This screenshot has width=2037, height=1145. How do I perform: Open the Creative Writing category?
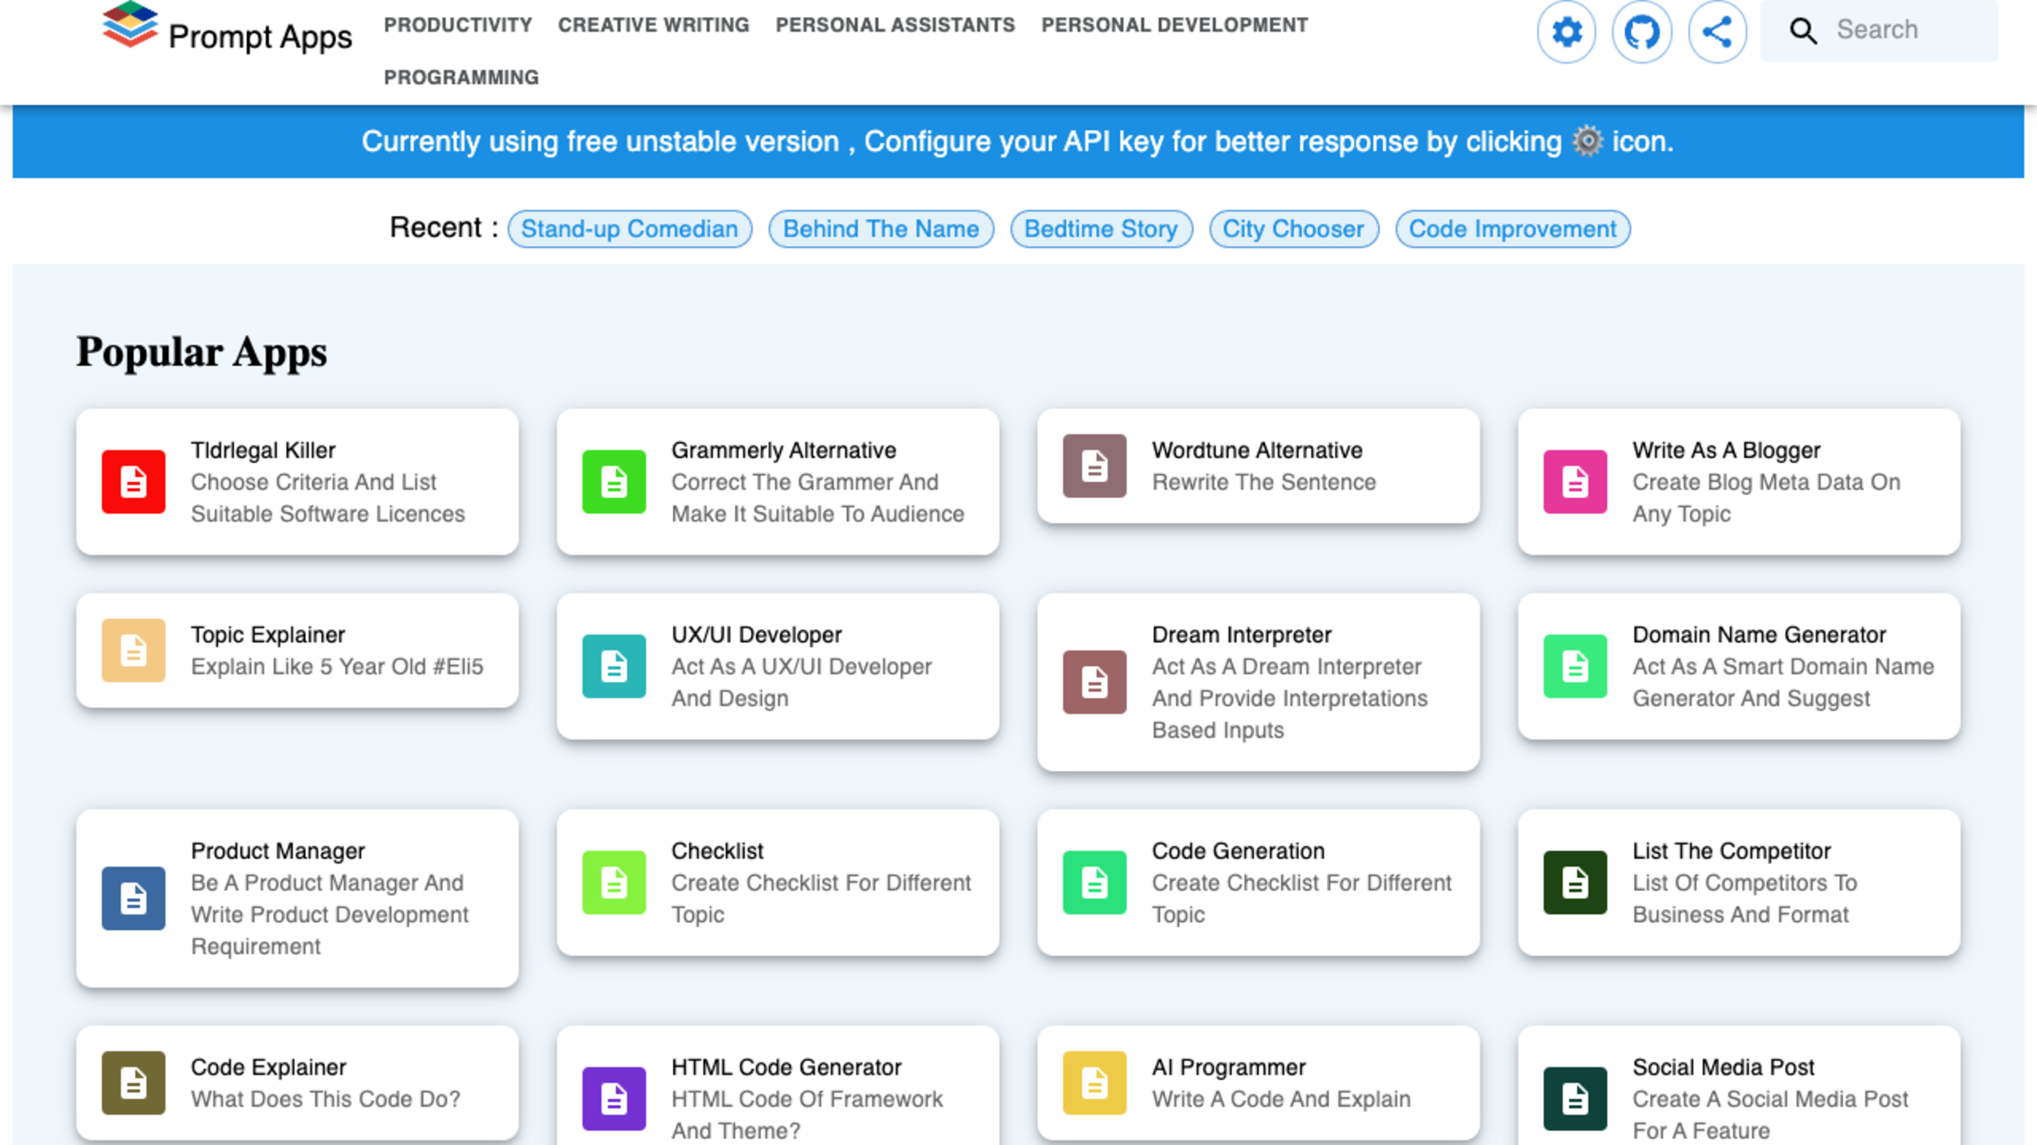pyautogui.click(x=653, y=24)
